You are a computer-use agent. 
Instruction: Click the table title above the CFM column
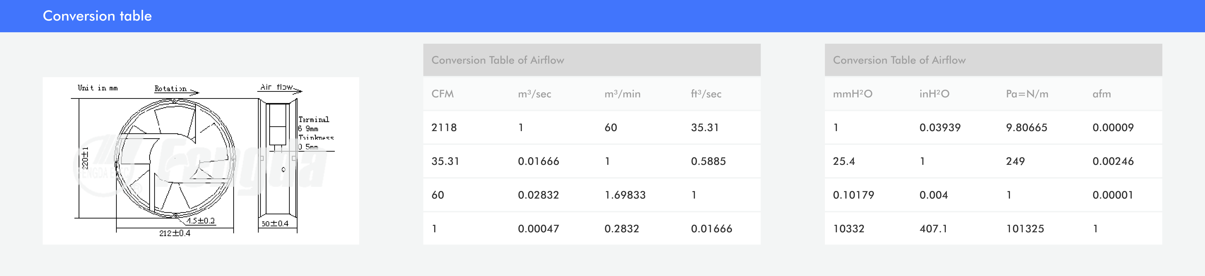(497, 60)
